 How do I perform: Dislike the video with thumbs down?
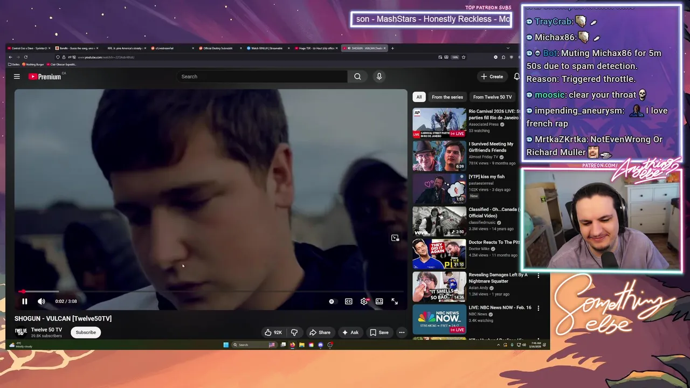pyautogui.click(x=294, y=332)
